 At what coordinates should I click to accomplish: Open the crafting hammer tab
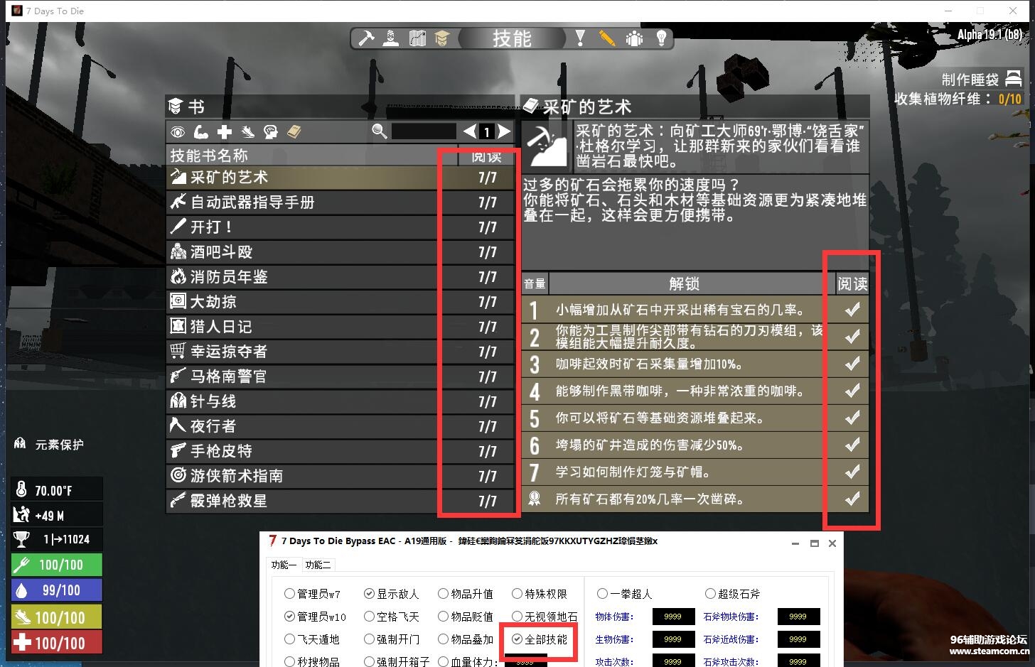[x=366, y=38]
